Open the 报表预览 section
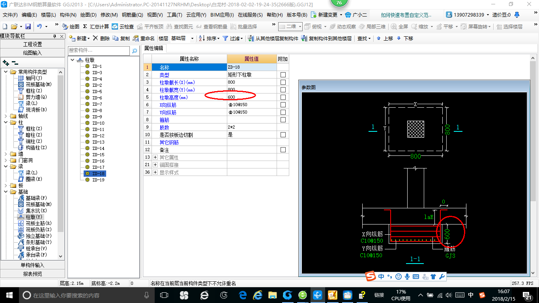539x303 pixels. pyautogui.click(x=32, y=274)
